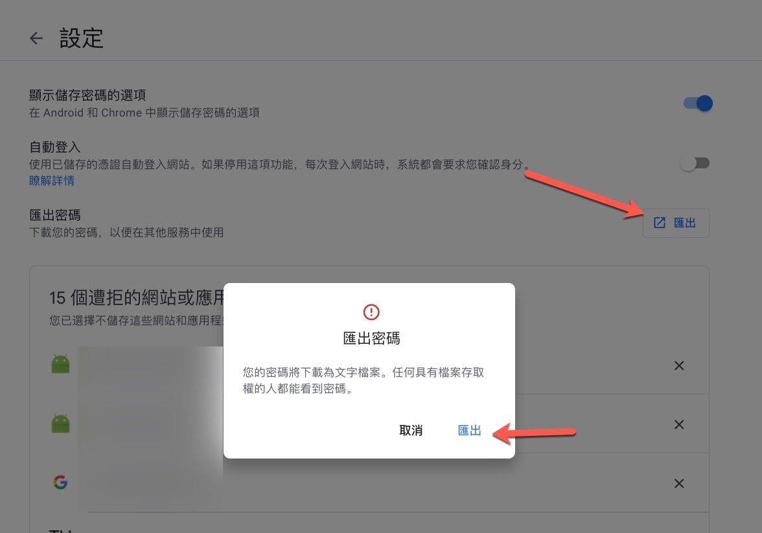This screenshot has width=762, height=533.
Task: Remove the second declined Android app entry
Action: (x=679, y=425)
